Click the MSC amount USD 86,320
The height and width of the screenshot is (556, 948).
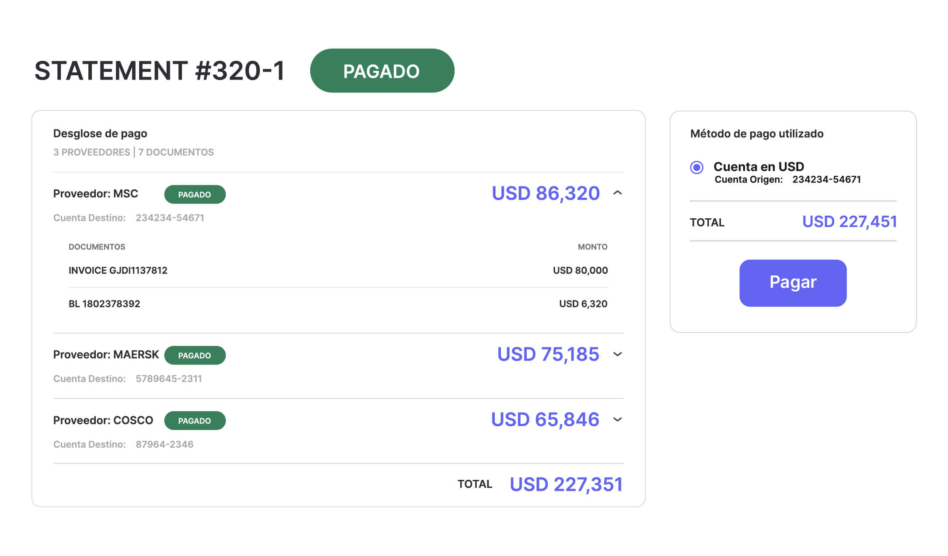(545, 193)
